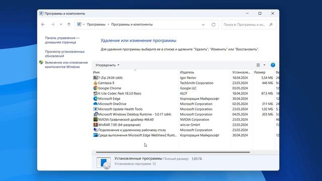The height and width of the screenshot is (181, 322).
Task: Click the 446 МБ size cell
Action: point(267,83)
